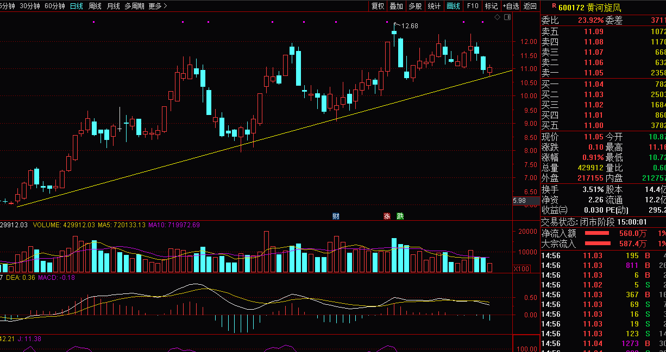Image resolution: width=666 pixels, height=352 pixels.
Task: Click the +自选 add to watchlist button
Action: (x=511, y=6)
